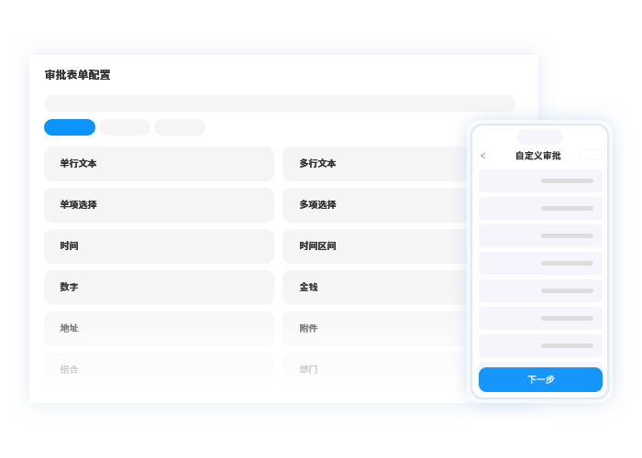Click the 自定义审批 title on phone

click(538, 156)
